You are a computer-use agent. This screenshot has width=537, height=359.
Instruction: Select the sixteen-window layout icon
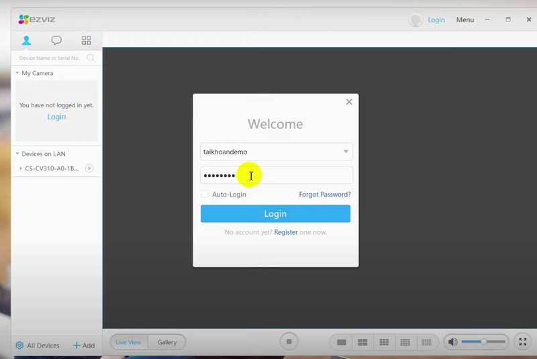[x=405, y=342]
